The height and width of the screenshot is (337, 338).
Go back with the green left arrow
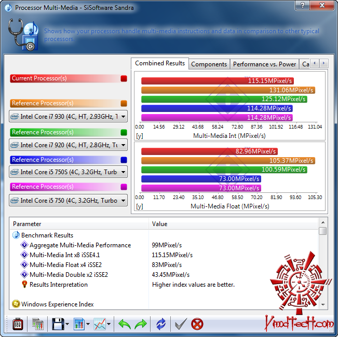[125, 324]
